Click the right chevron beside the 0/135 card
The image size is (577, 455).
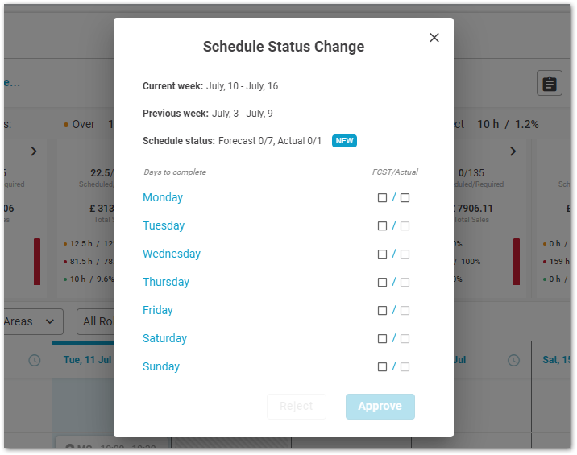click(513, 151)
